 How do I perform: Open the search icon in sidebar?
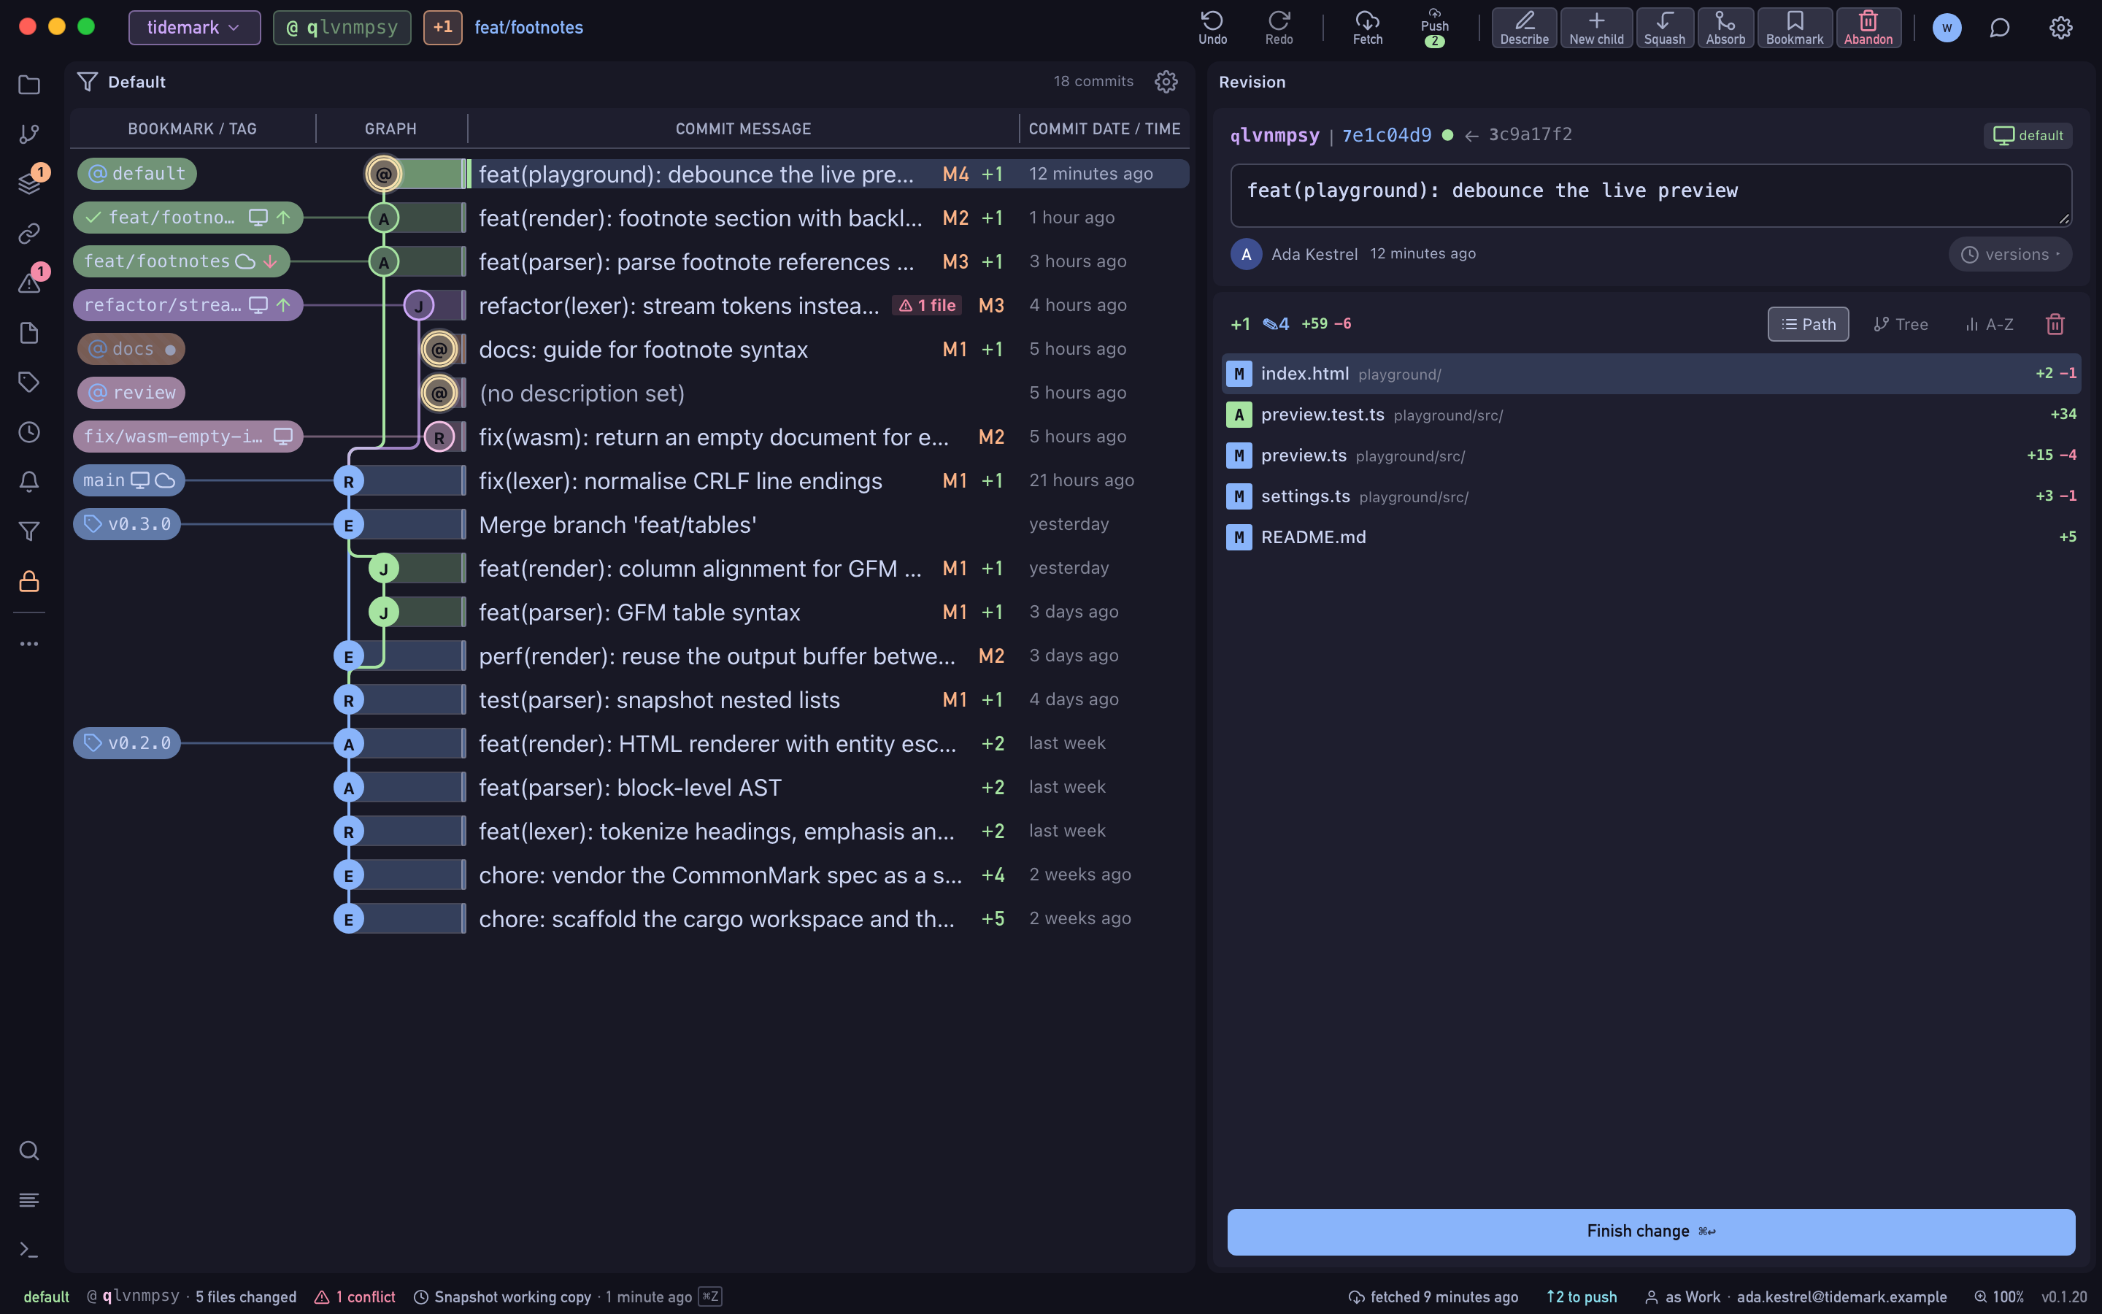28,1150
